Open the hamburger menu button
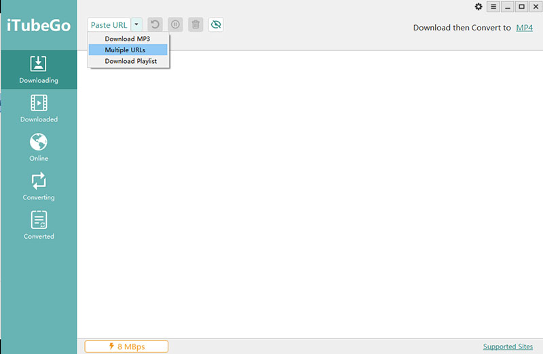The width and height of the screenshot is (543, 354). pyautogui.click(x=493, y=7)
